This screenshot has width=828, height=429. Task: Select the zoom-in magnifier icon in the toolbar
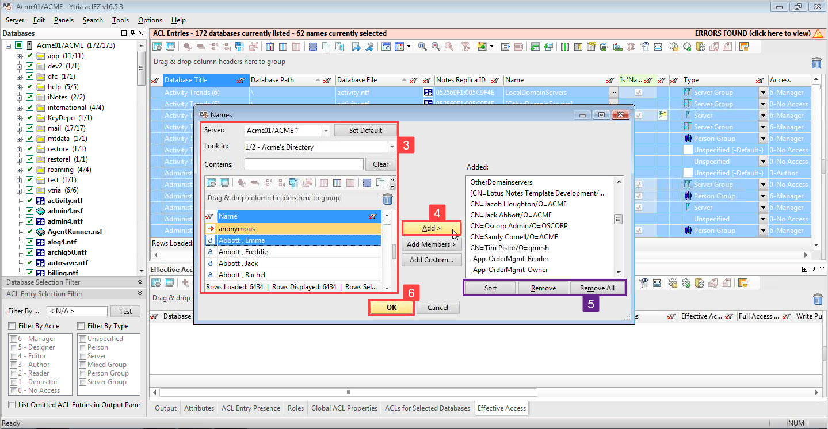(x=422, y=46)
